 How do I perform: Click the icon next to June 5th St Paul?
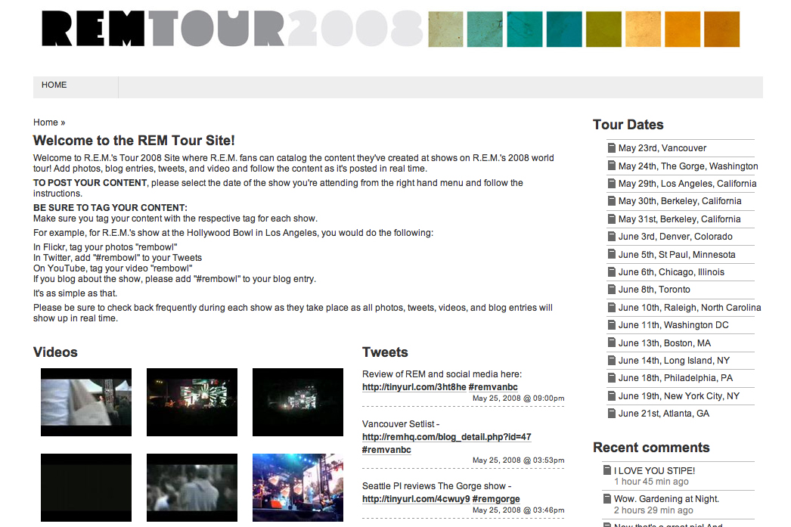pyautogui.click(x=611, y=254)
